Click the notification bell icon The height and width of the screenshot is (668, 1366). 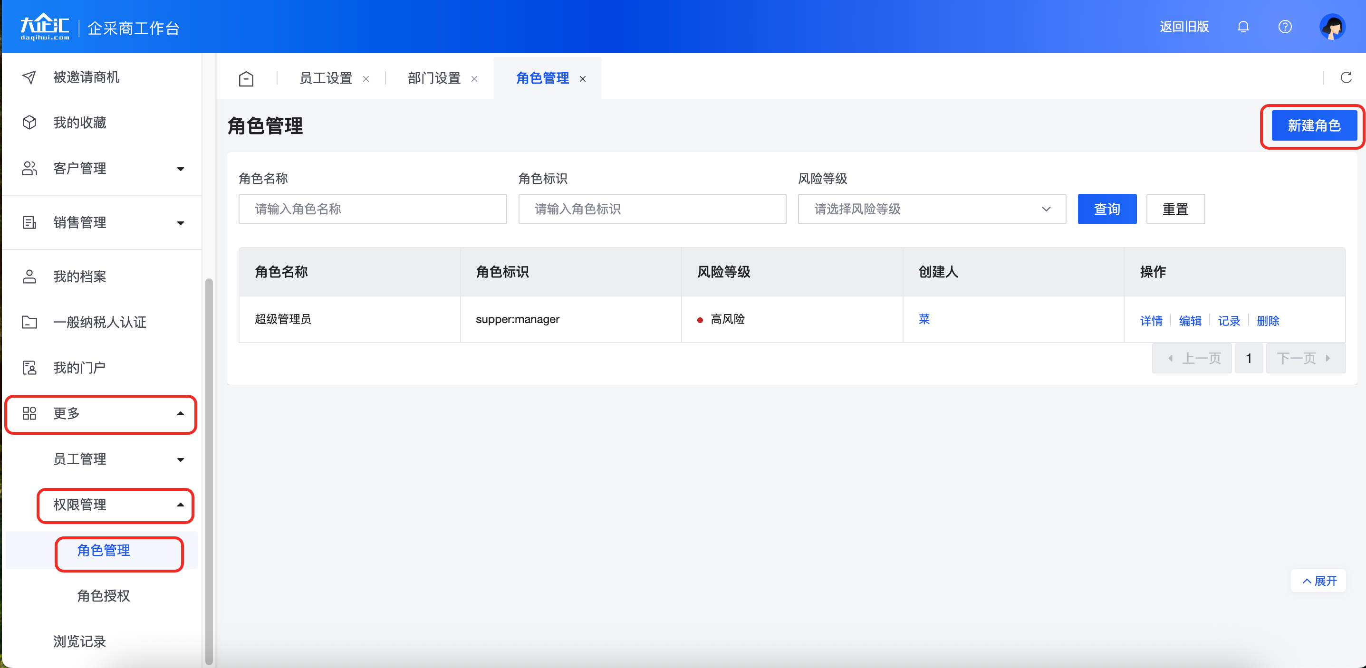point(1242,27)
